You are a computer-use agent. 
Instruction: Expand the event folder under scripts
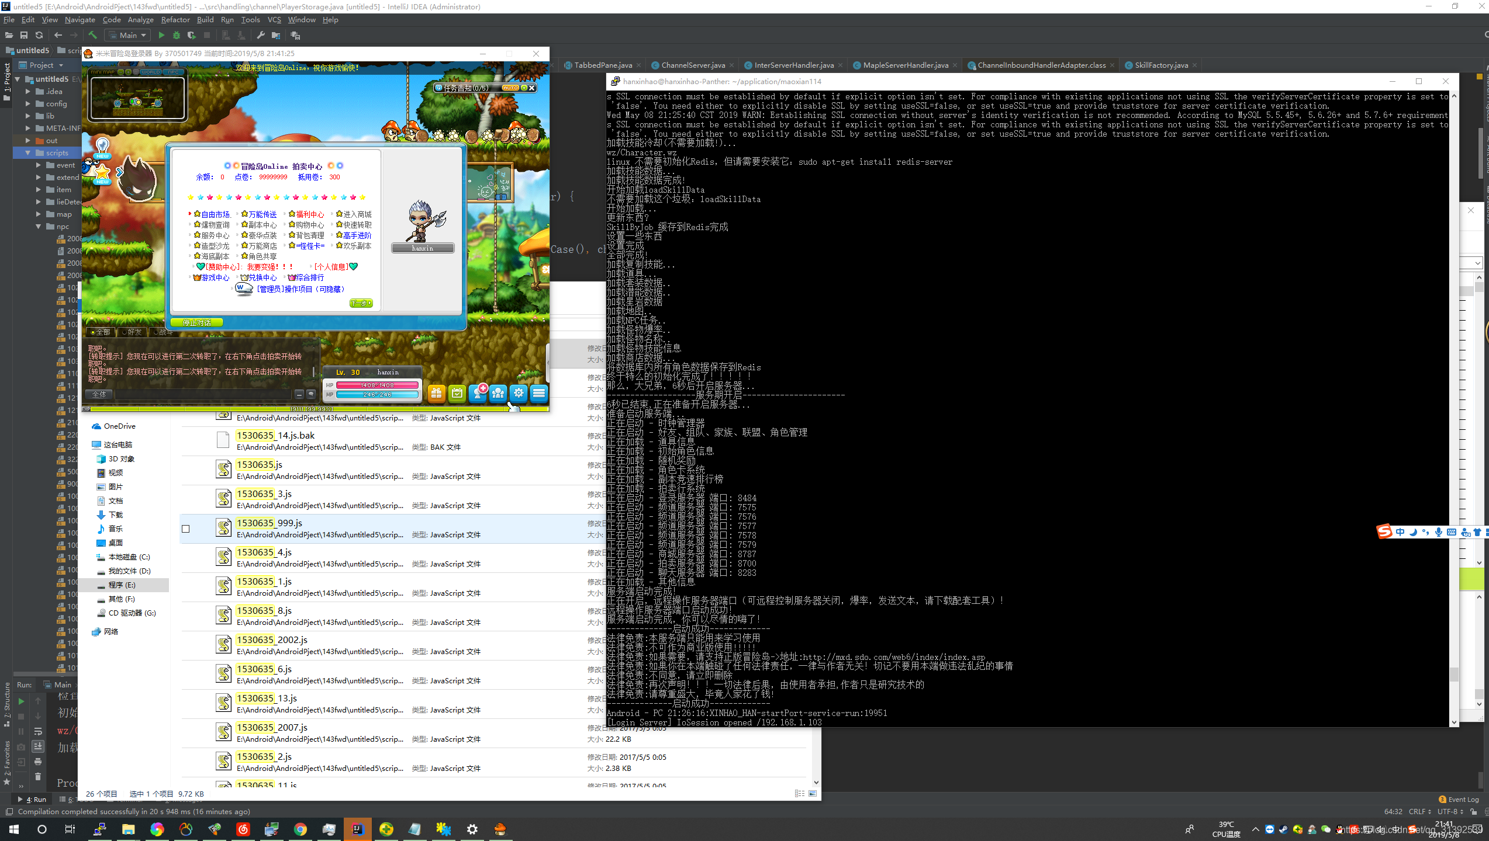38,165
